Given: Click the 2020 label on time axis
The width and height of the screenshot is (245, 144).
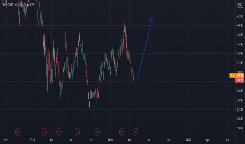Looking at the screenshot, I should tap(32, 140).
